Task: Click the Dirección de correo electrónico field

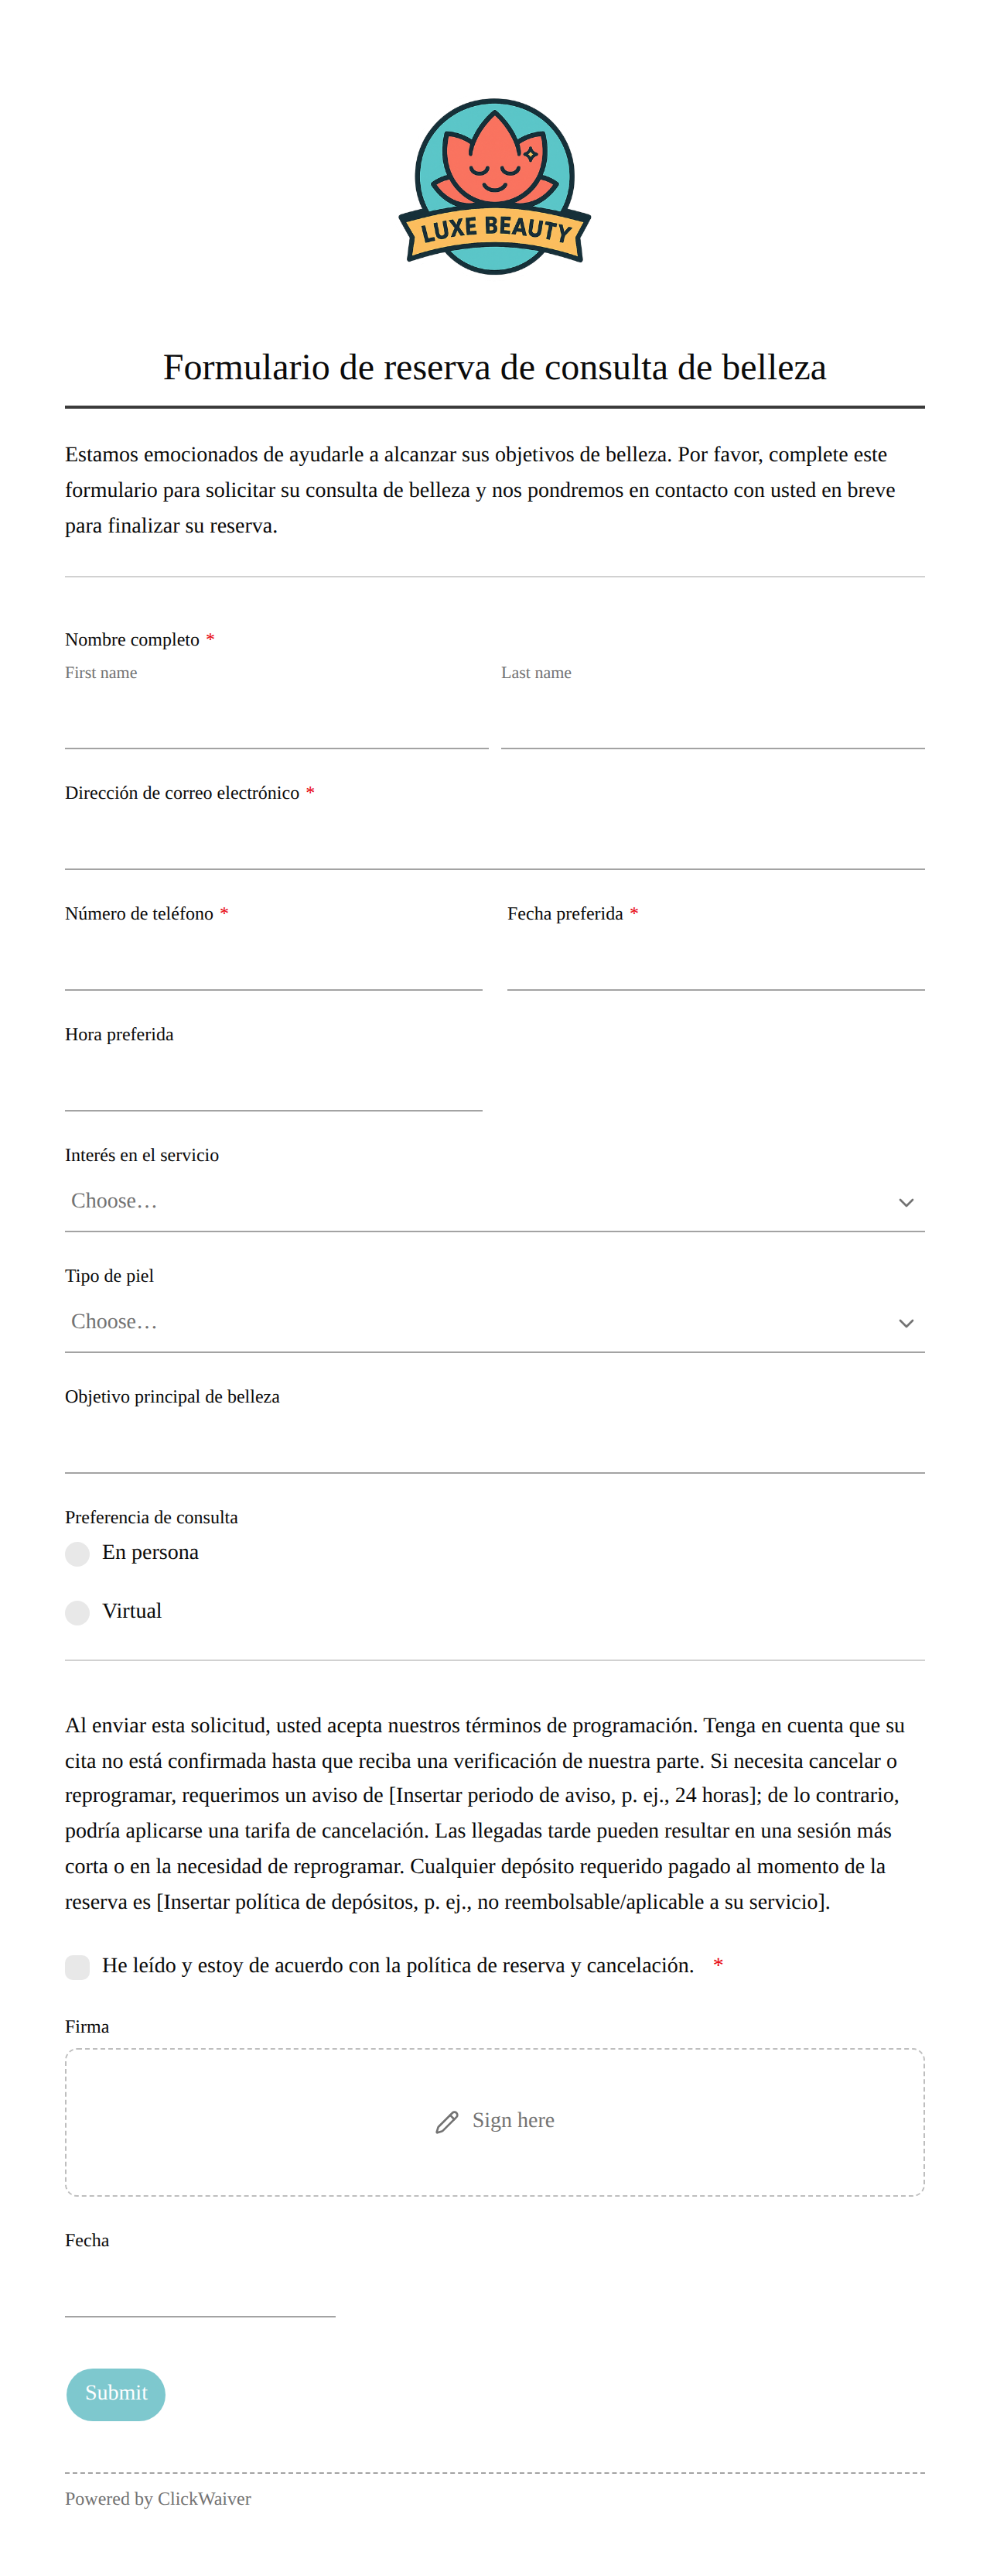Action: click(x=494, y=841)
